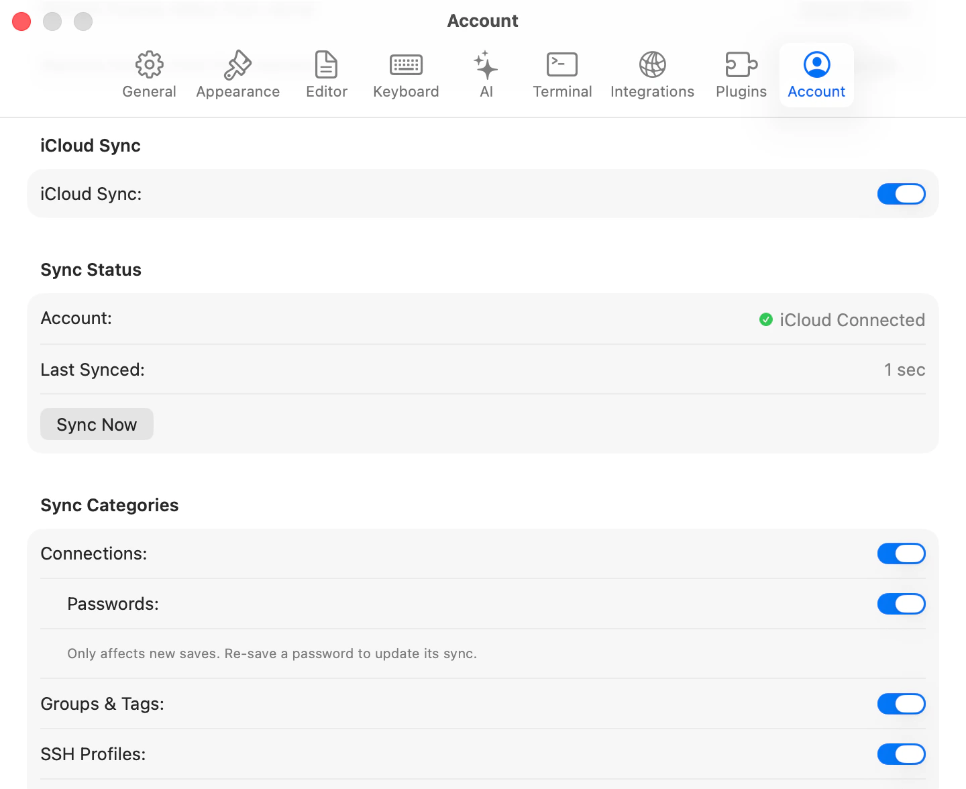This screenshot has width=966, height=789.
Task: Click 'Only affects new saves' note text
Action: 272,653
